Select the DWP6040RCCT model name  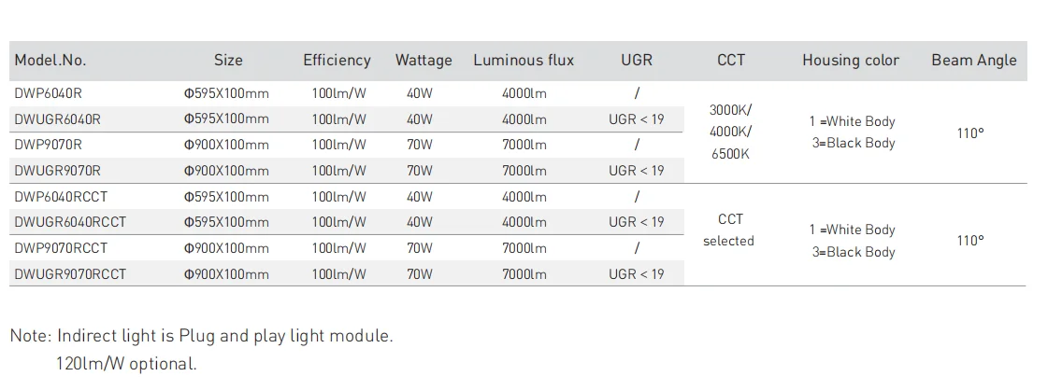61,197
